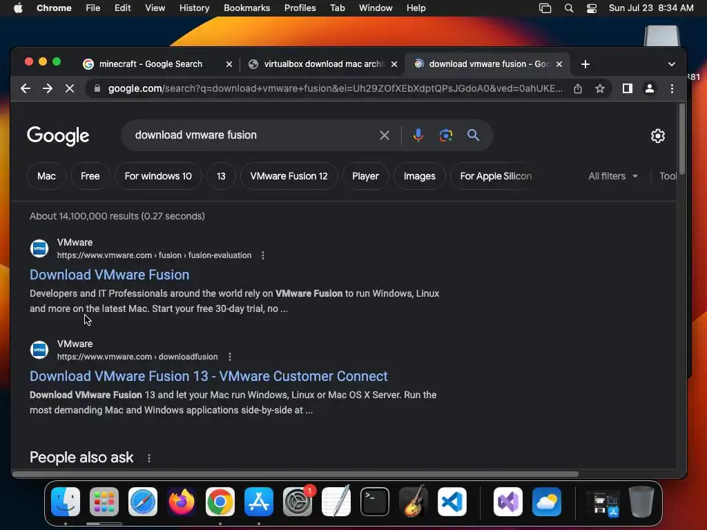Go back to the previous page
Viewport: 707px width, 530px height.
26,88
